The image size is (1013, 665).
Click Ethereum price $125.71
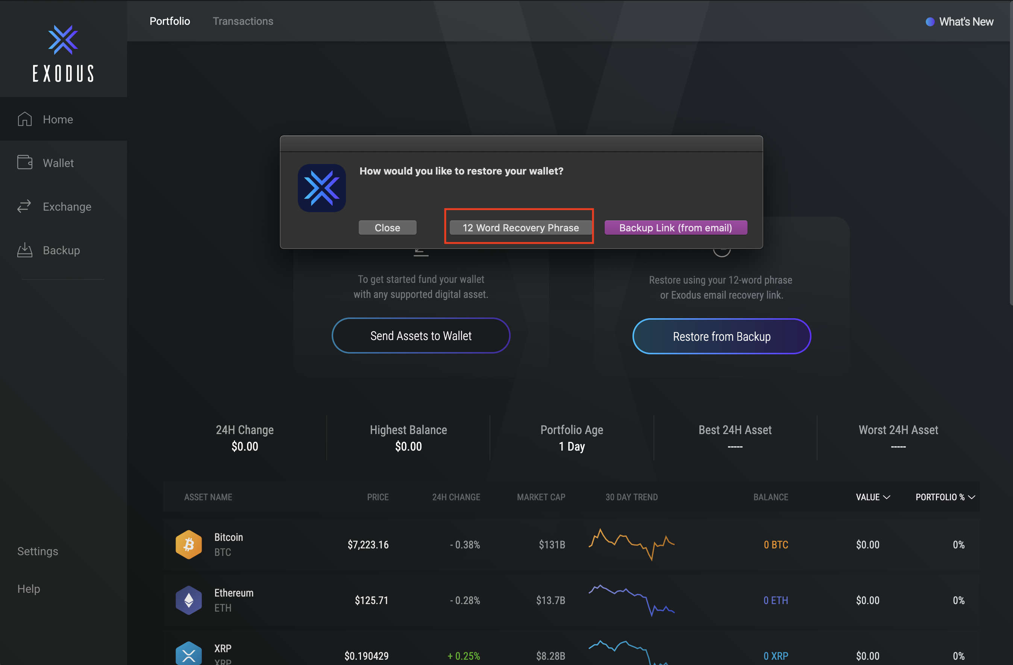[x=372, y=600]
